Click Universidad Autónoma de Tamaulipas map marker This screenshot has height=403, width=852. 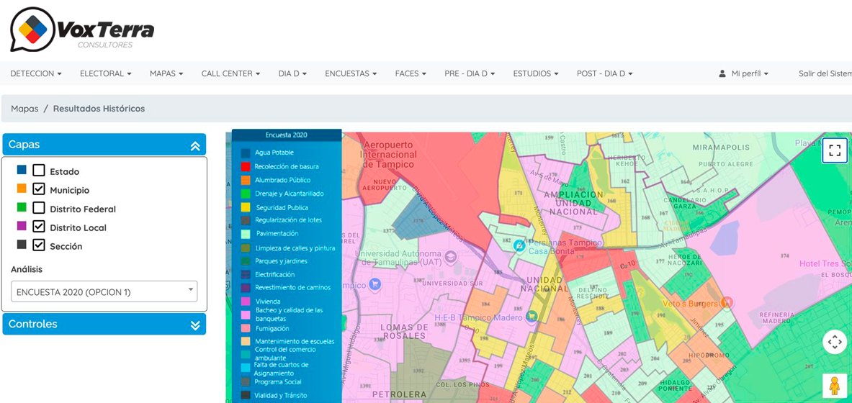tap(451, 256)
